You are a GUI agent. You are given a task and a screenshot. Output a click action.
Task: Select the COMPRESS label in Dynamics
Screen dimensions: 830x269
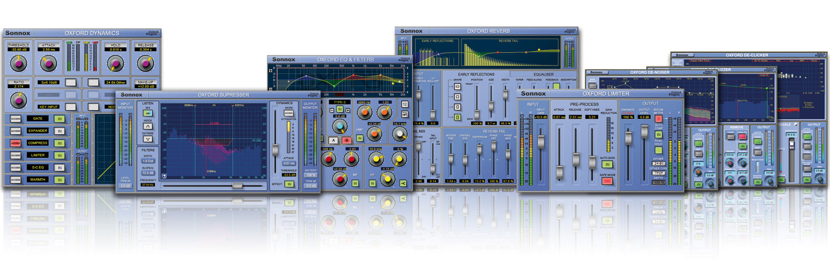(x=38, y=143)
